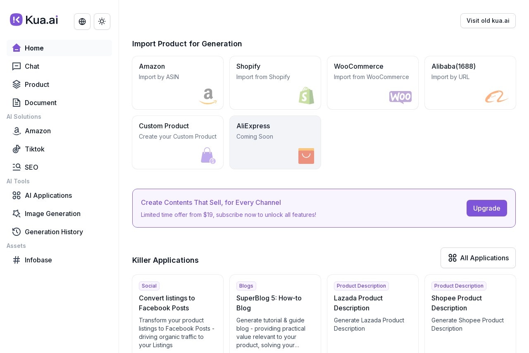
Task: Open Lazada Product Description card
Action: click(373, 314)
